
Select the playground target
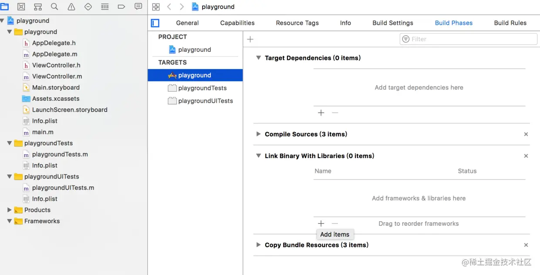point(195,75)
